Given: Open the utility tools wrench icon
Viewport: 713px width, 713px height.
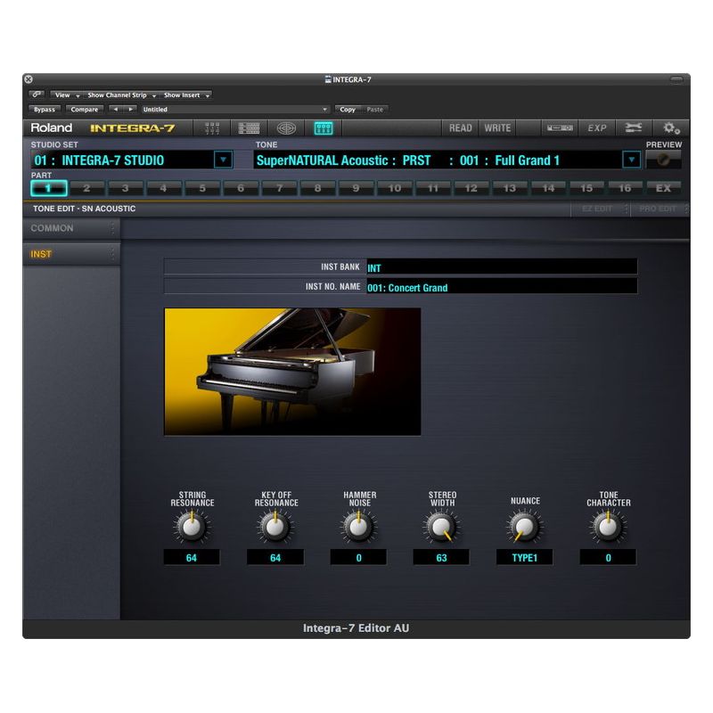Looking at the screenshot, I should click(x=634, y=128).
